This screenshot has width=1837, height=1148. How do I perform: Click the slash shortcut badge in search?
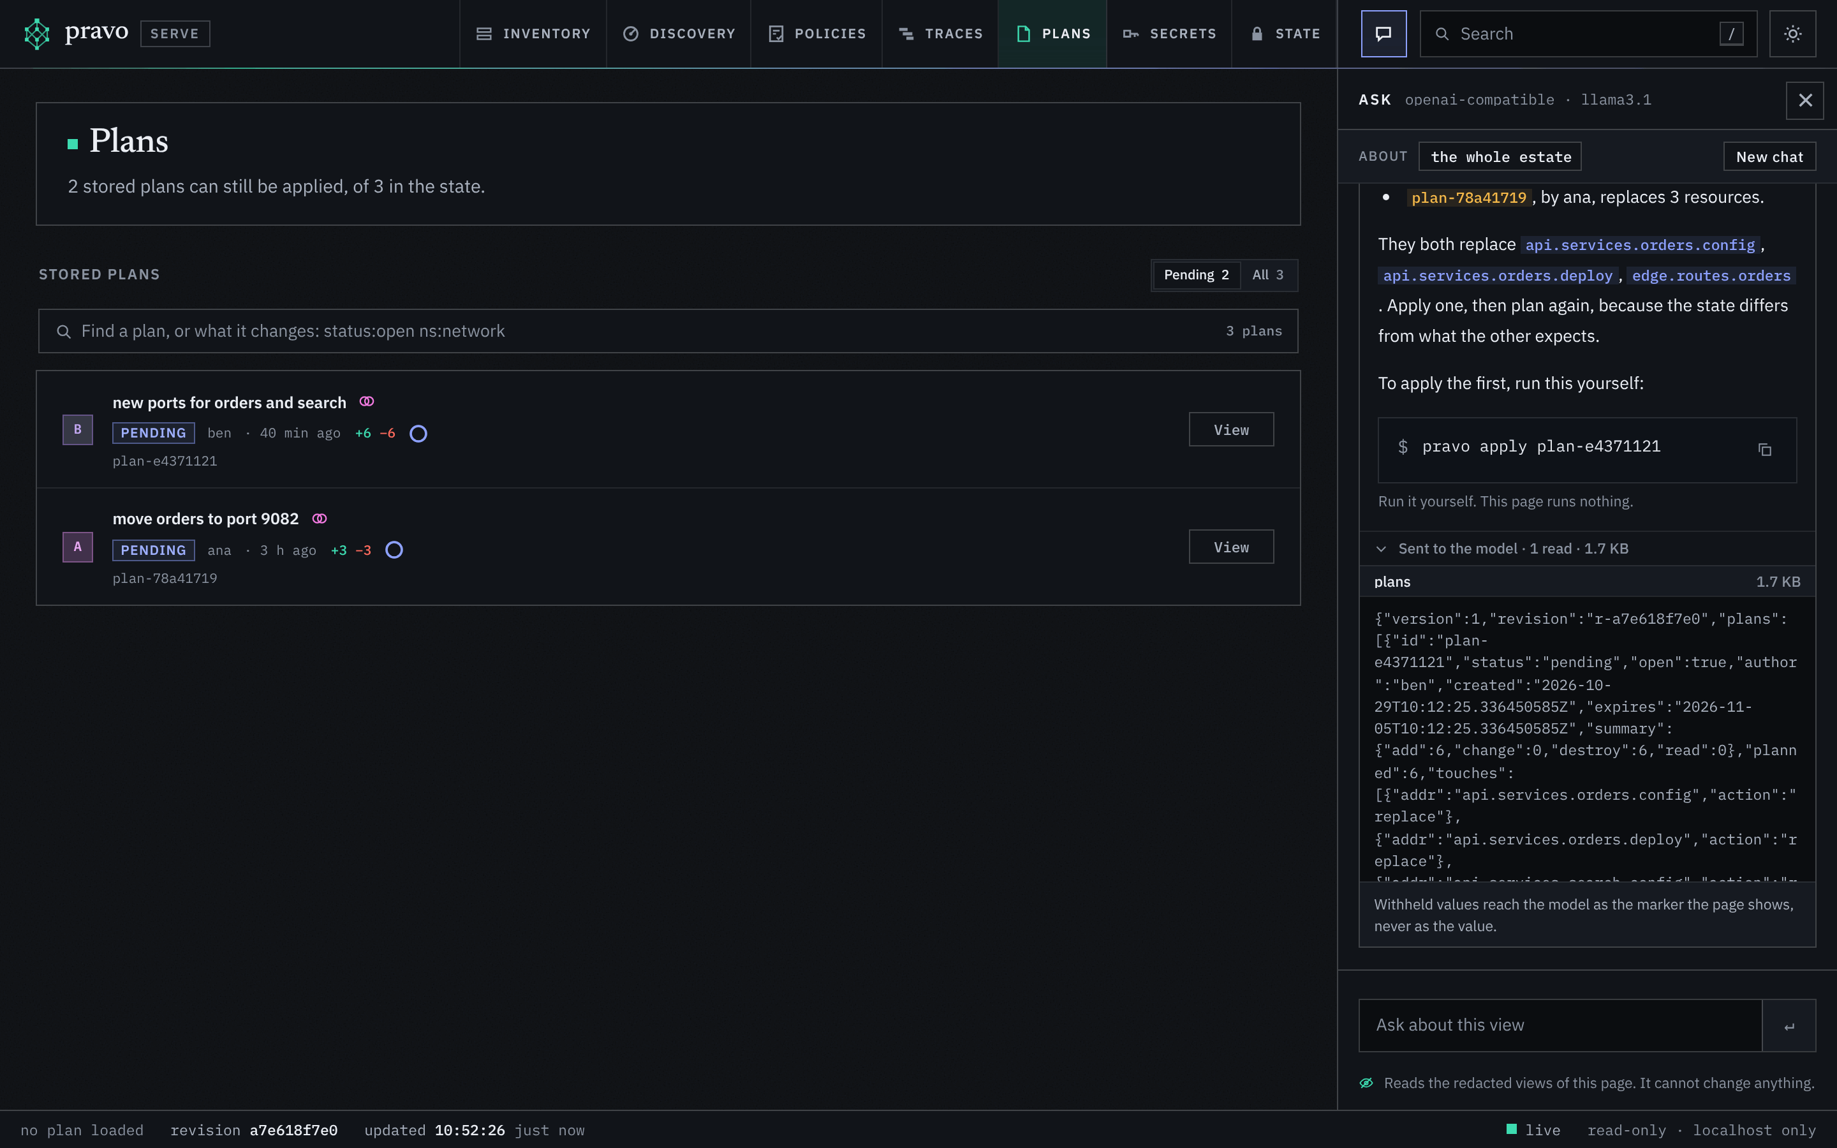pyautogui.click(x=1730, y=34)
